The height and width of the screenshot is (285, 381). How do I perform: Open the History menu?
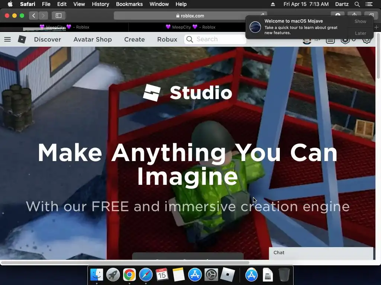(x=100, y=4)
